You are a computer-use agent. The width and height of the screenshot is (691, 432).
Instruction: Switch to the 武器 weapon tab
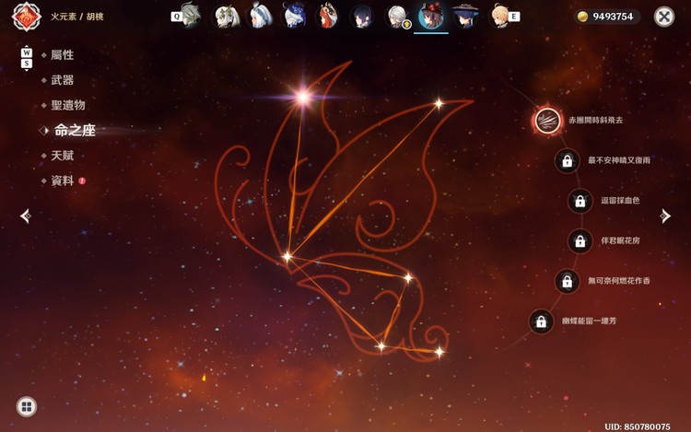point(62,80)
